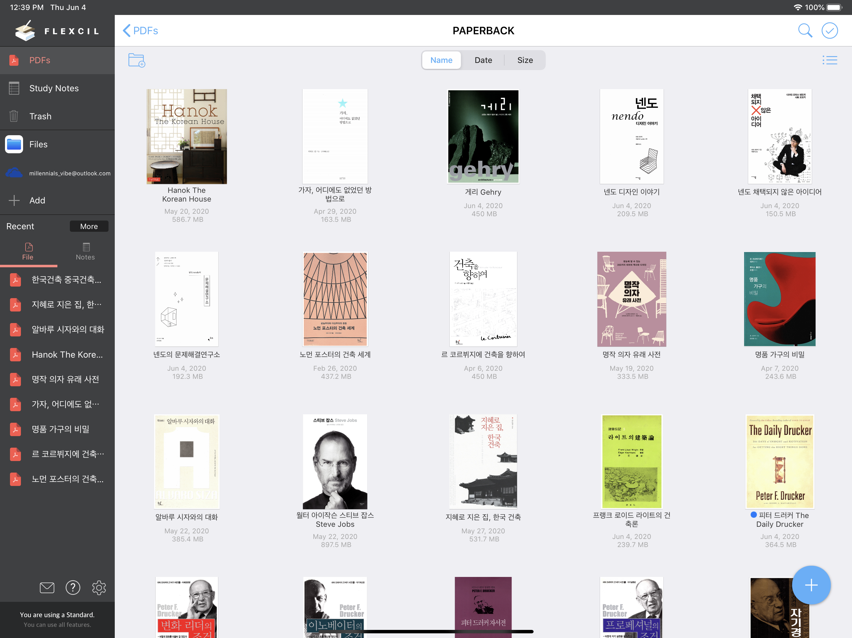852x638 pixels.
Task: Open 넨도 디자인 이야기 book cover
Action: 632,137
